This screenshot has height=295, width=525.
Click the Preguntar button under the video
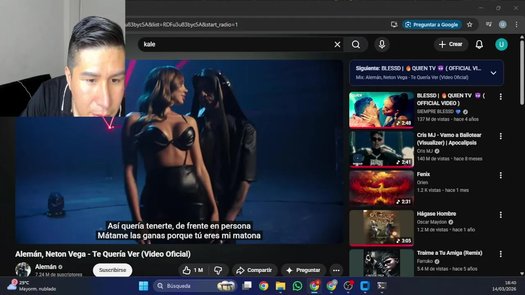point(303,270)
